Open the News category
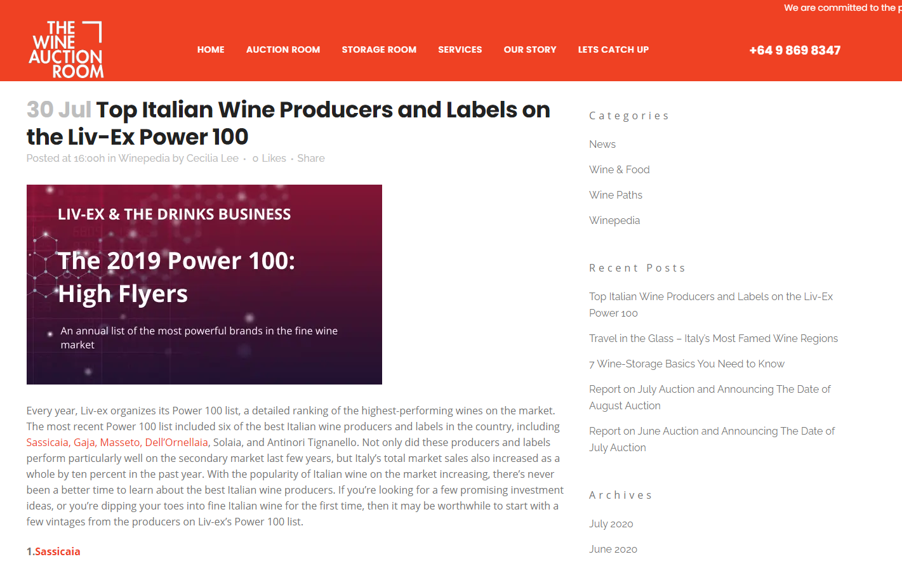Image resolution: width=902 pixels, height=566 pixels. [x=602, y=144]
